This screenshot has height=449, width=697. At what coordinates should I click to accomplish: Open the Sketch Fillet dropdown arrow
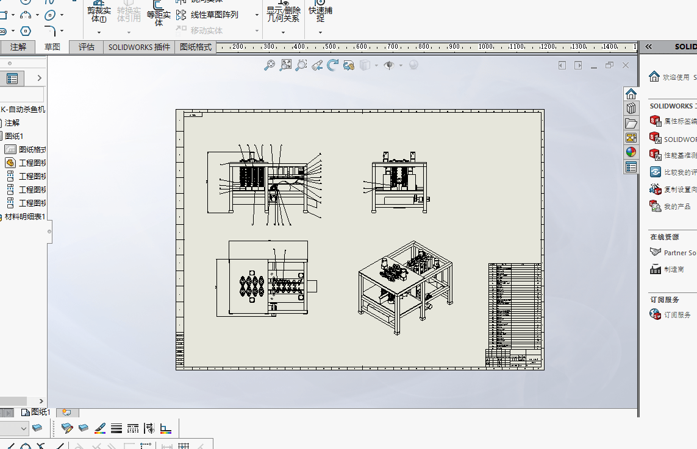[62, 31]
